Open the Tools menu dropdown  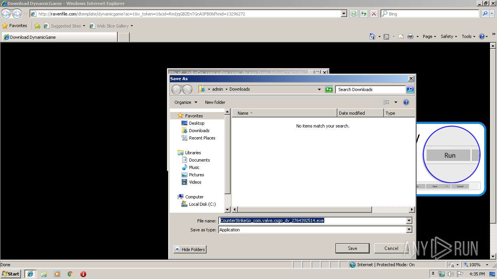click(469, 36)
